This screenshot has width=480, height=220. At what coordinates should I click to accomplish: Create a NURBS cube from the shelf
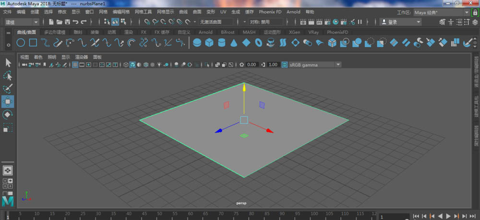pos(209,43)
